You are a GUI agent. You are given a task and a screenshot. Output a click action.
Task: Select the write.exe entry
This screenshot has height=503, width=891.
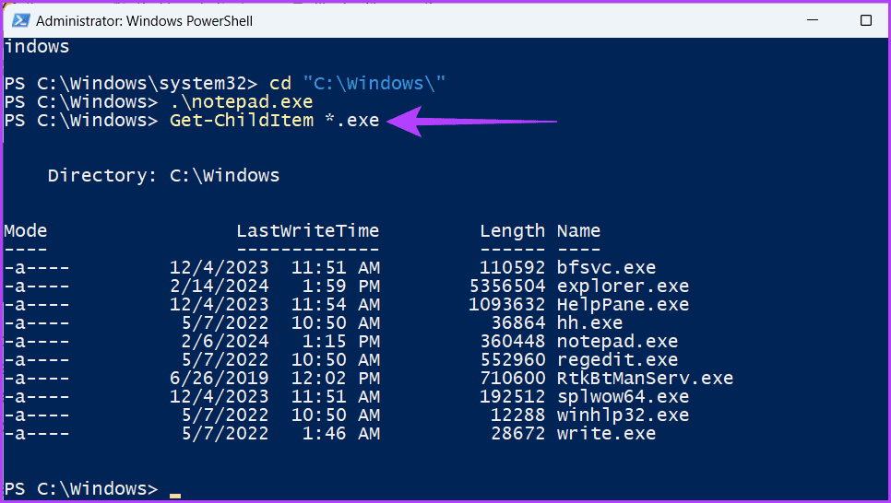pos(606,434)
